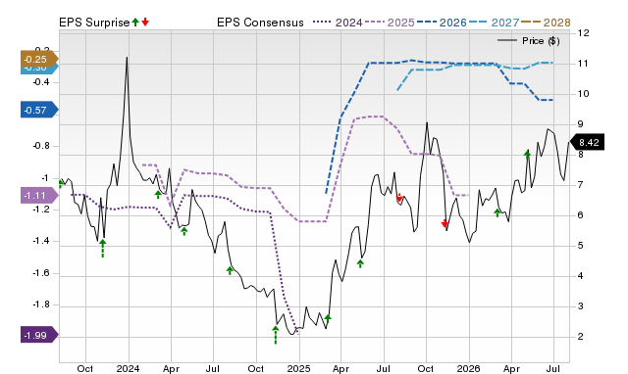Select the -0.57 blue value tag
The height and width of the screenshot is (374, 628).
coord(38,110)
